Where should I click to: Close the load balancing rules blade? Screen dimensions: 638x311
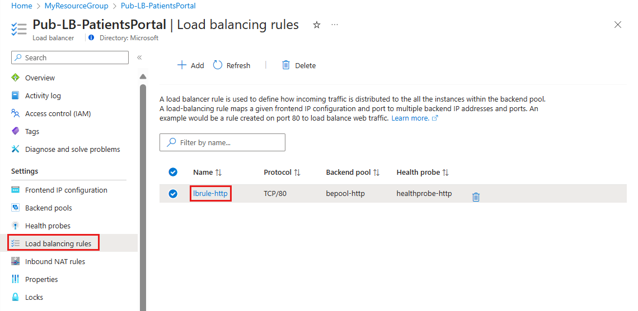click(x=618, y=25)
